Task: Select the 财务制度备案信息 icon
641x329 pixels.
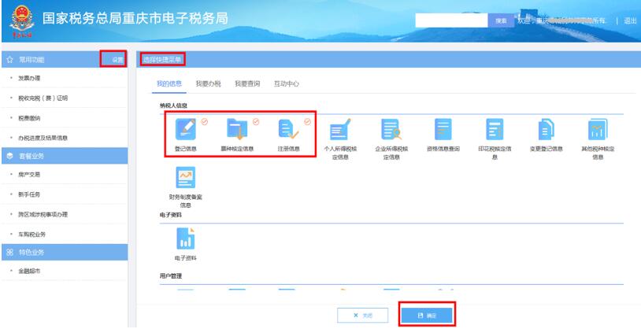Action: pos(185,180)
